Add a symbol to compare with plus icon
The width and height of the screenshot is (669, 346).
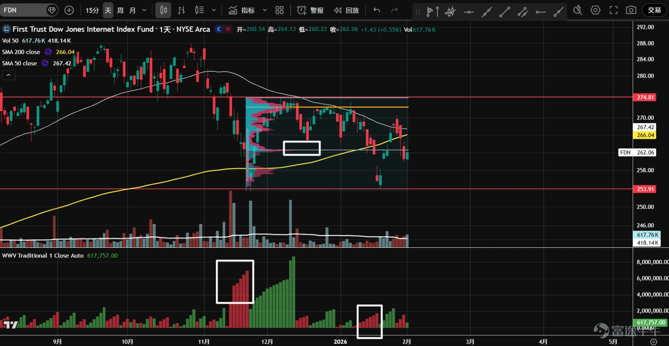[69, 10]
